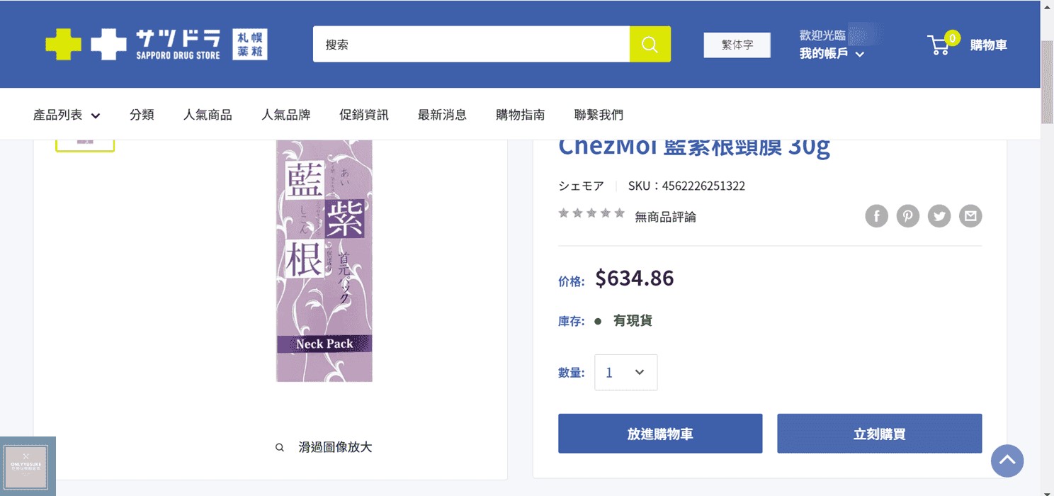Viewport: 1054px width, 496px height.
Task: Click the yellow search magnifier button
Action: tap(650, 44)
